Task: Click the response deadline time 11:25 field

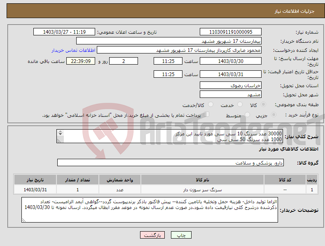Action: [168, 61]
